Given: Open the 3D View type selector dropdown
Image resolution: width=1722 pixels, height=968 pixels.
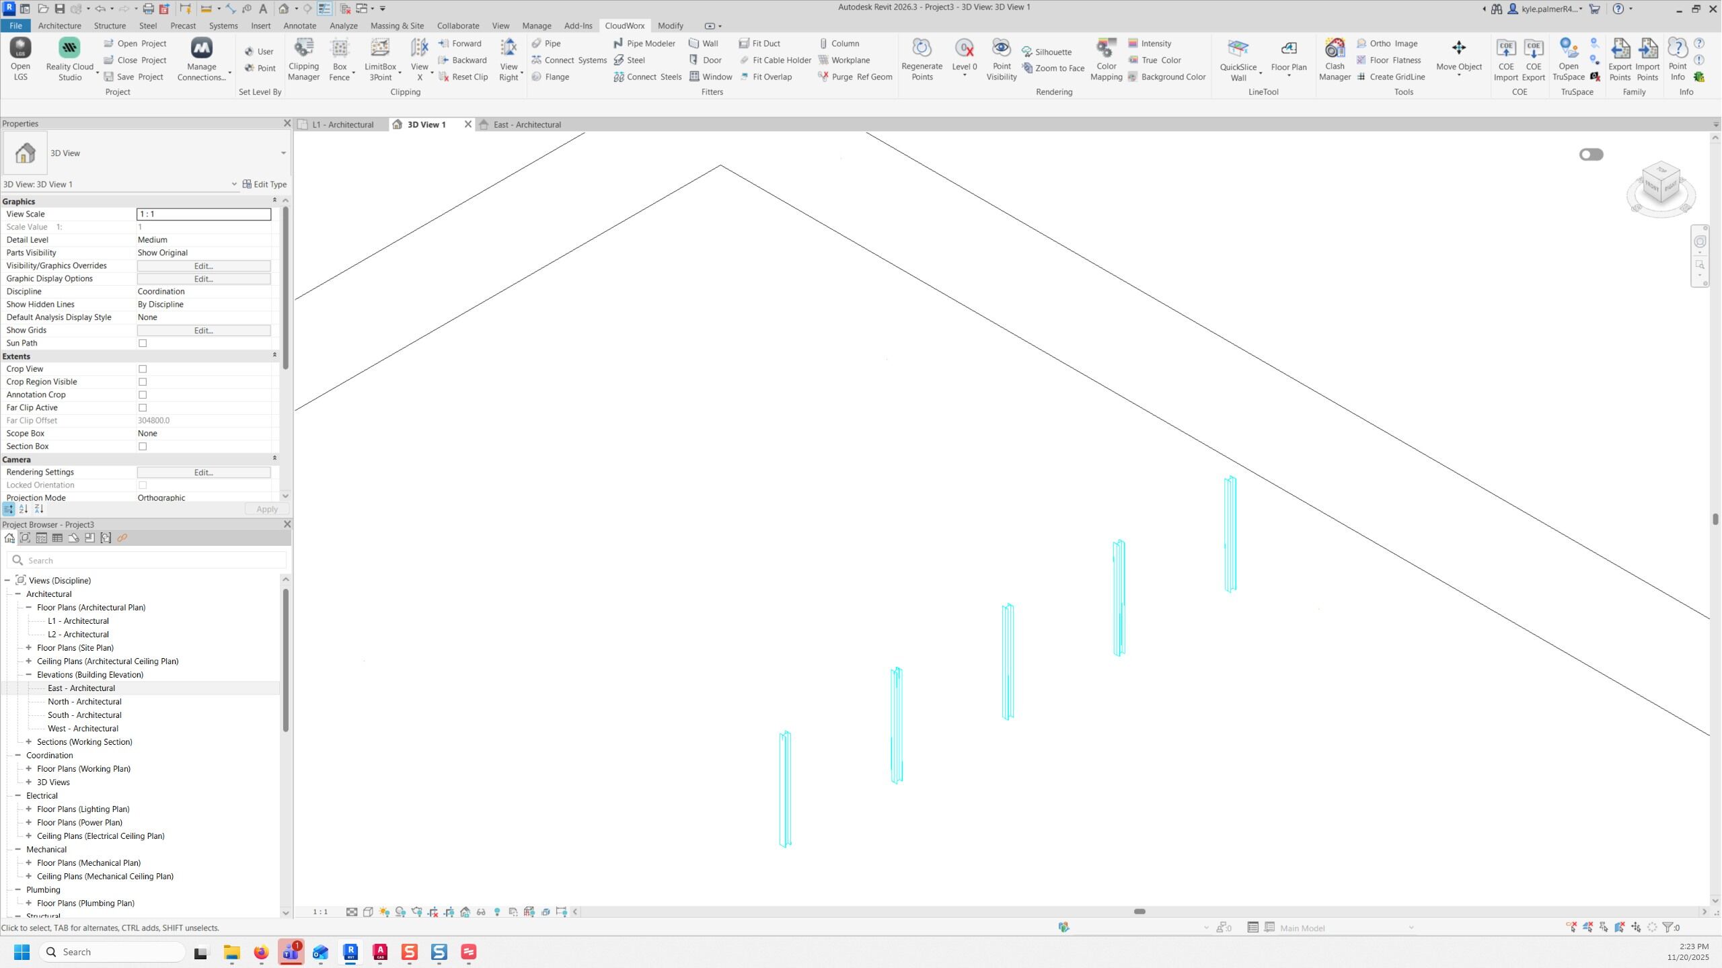Looking at the screenshot, I should (x=283, y=153).
